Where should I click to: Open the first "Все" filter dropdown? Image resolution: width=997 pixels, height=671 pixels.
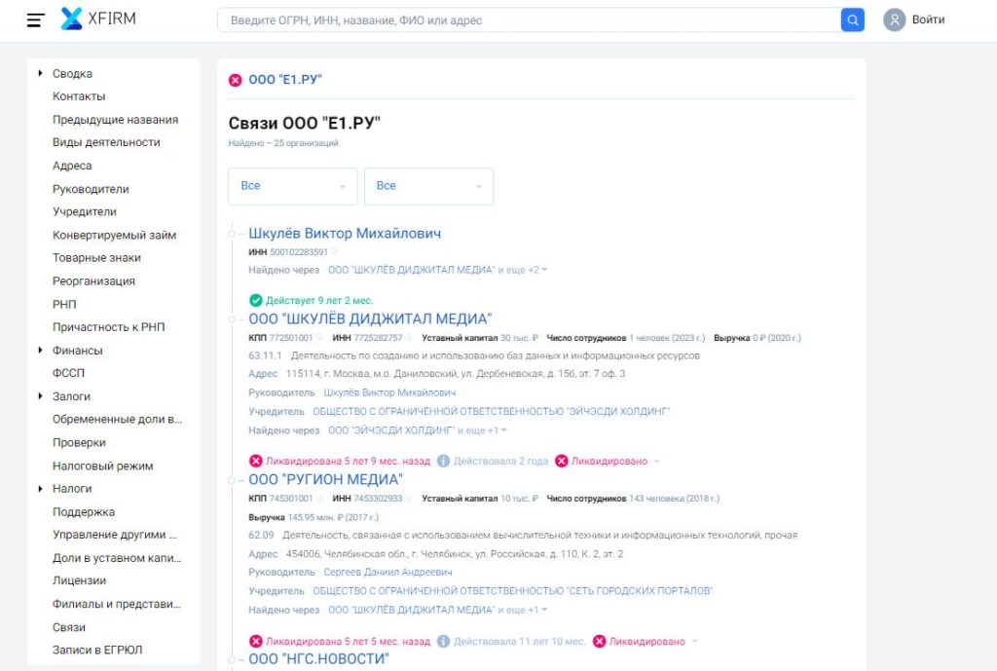pos(293,186)
